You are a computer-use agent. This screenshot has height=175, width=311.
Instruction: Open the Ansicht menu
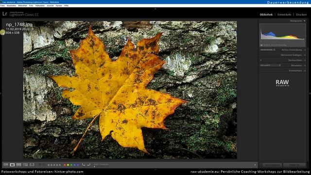click(50, 5)
